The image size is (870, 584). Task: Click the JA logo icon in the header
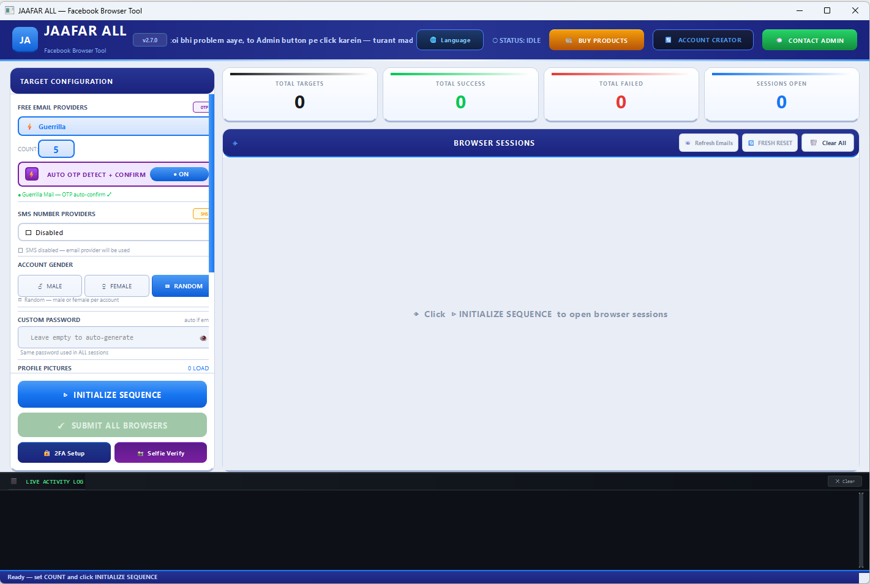[25, 40]
